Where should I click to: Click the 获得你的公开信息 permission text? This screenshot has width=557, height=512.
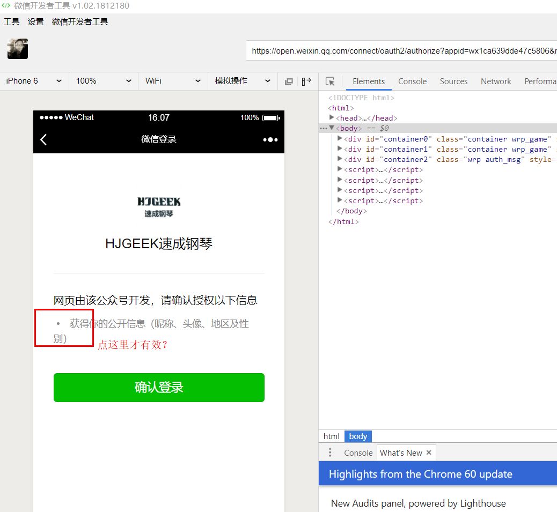[x=151, y=331]
